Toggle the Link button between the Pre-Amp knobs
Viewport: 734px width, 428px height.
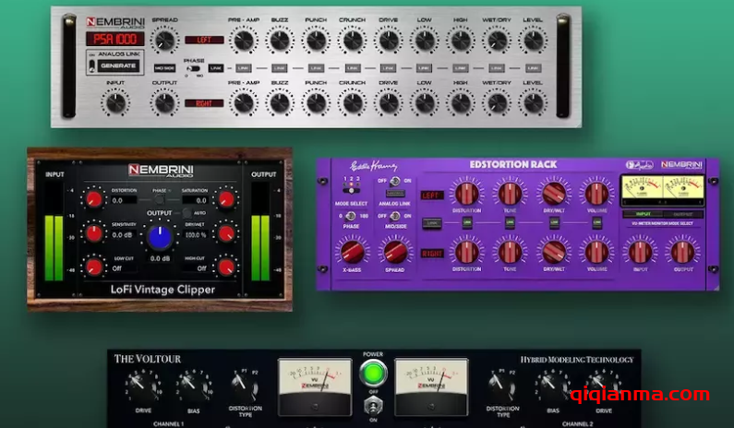pos(243,68)
